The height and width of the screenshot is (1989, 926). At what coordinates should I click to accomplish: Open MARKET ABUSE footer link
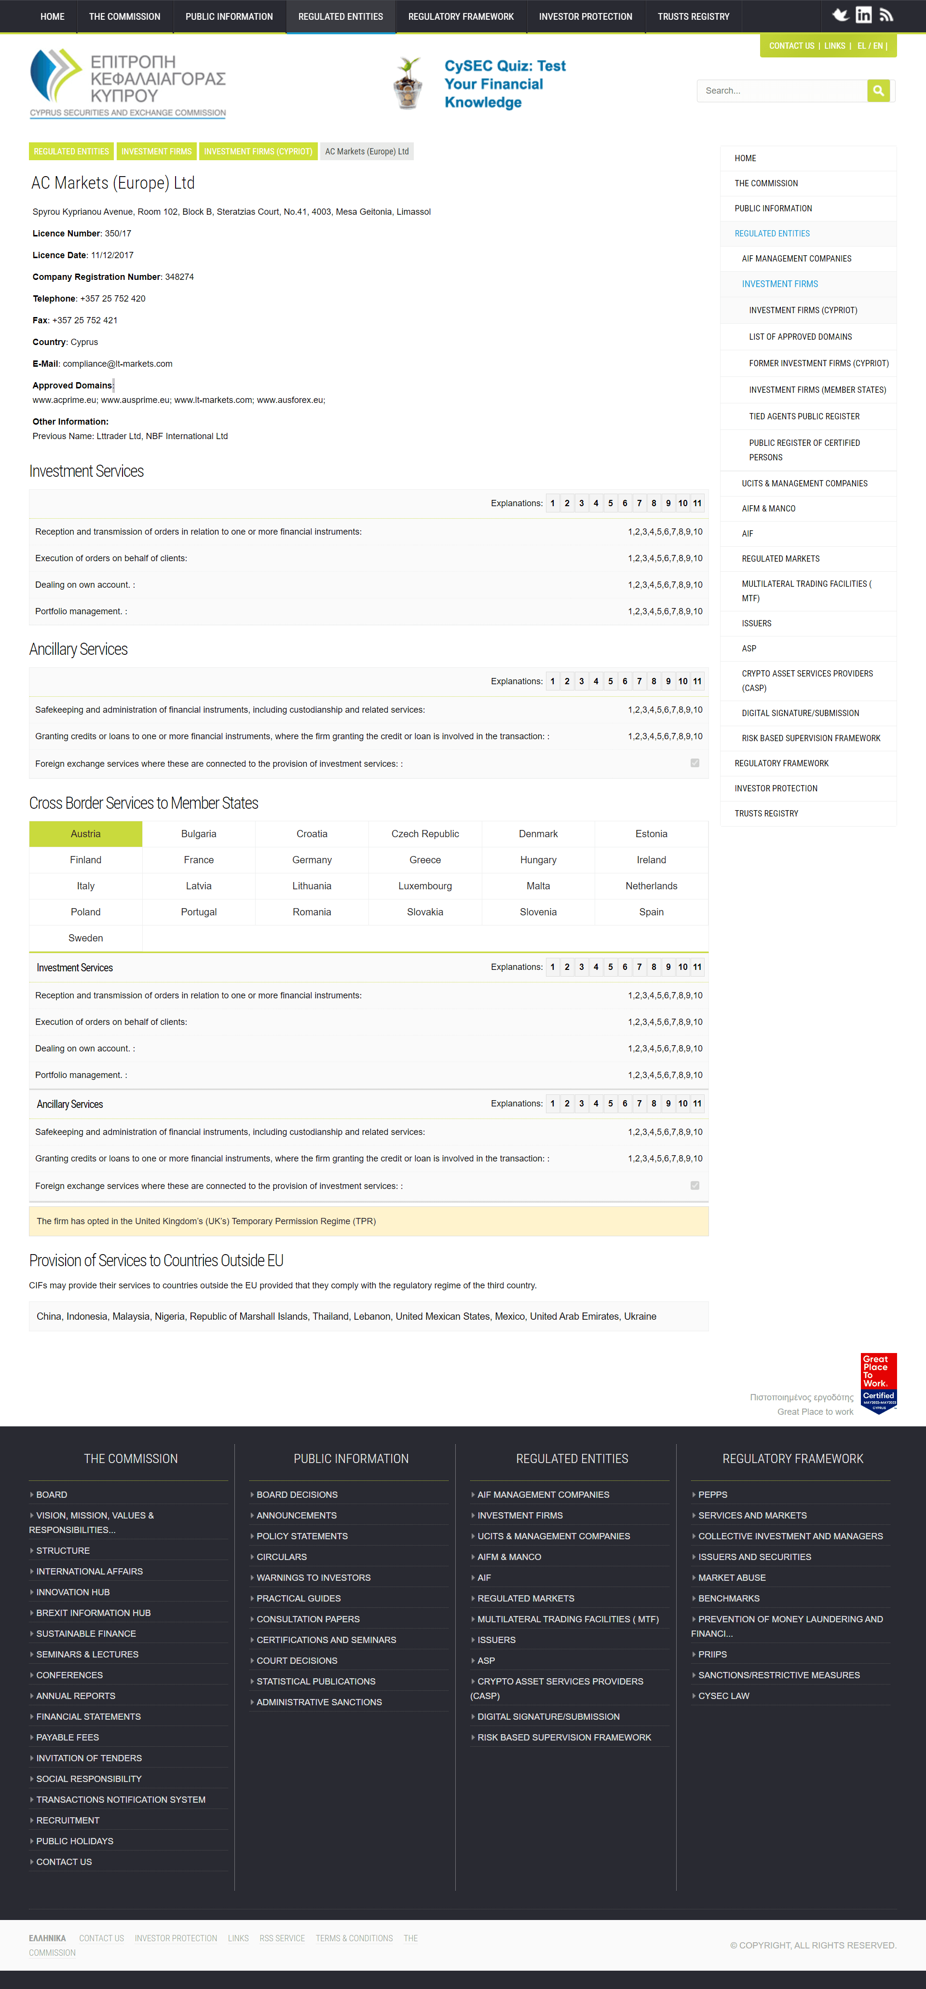click(732, 1577)
